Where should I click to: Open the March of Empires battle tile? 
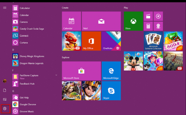pos(173,61)
